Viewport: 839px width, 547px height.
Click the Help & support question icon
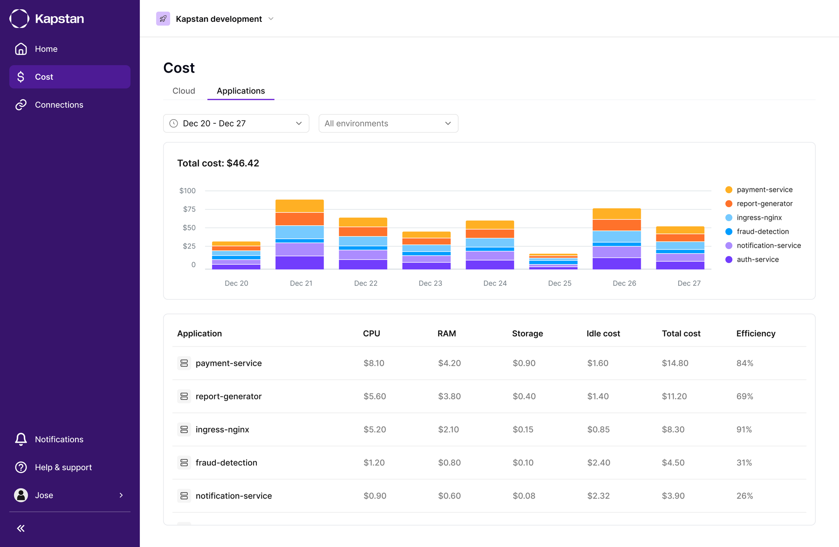point(21,467)
